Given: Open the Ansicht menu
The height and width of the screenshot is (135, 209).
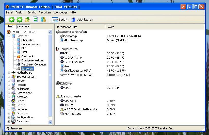Looking at the screenshot, I should [x=20, y=12].
